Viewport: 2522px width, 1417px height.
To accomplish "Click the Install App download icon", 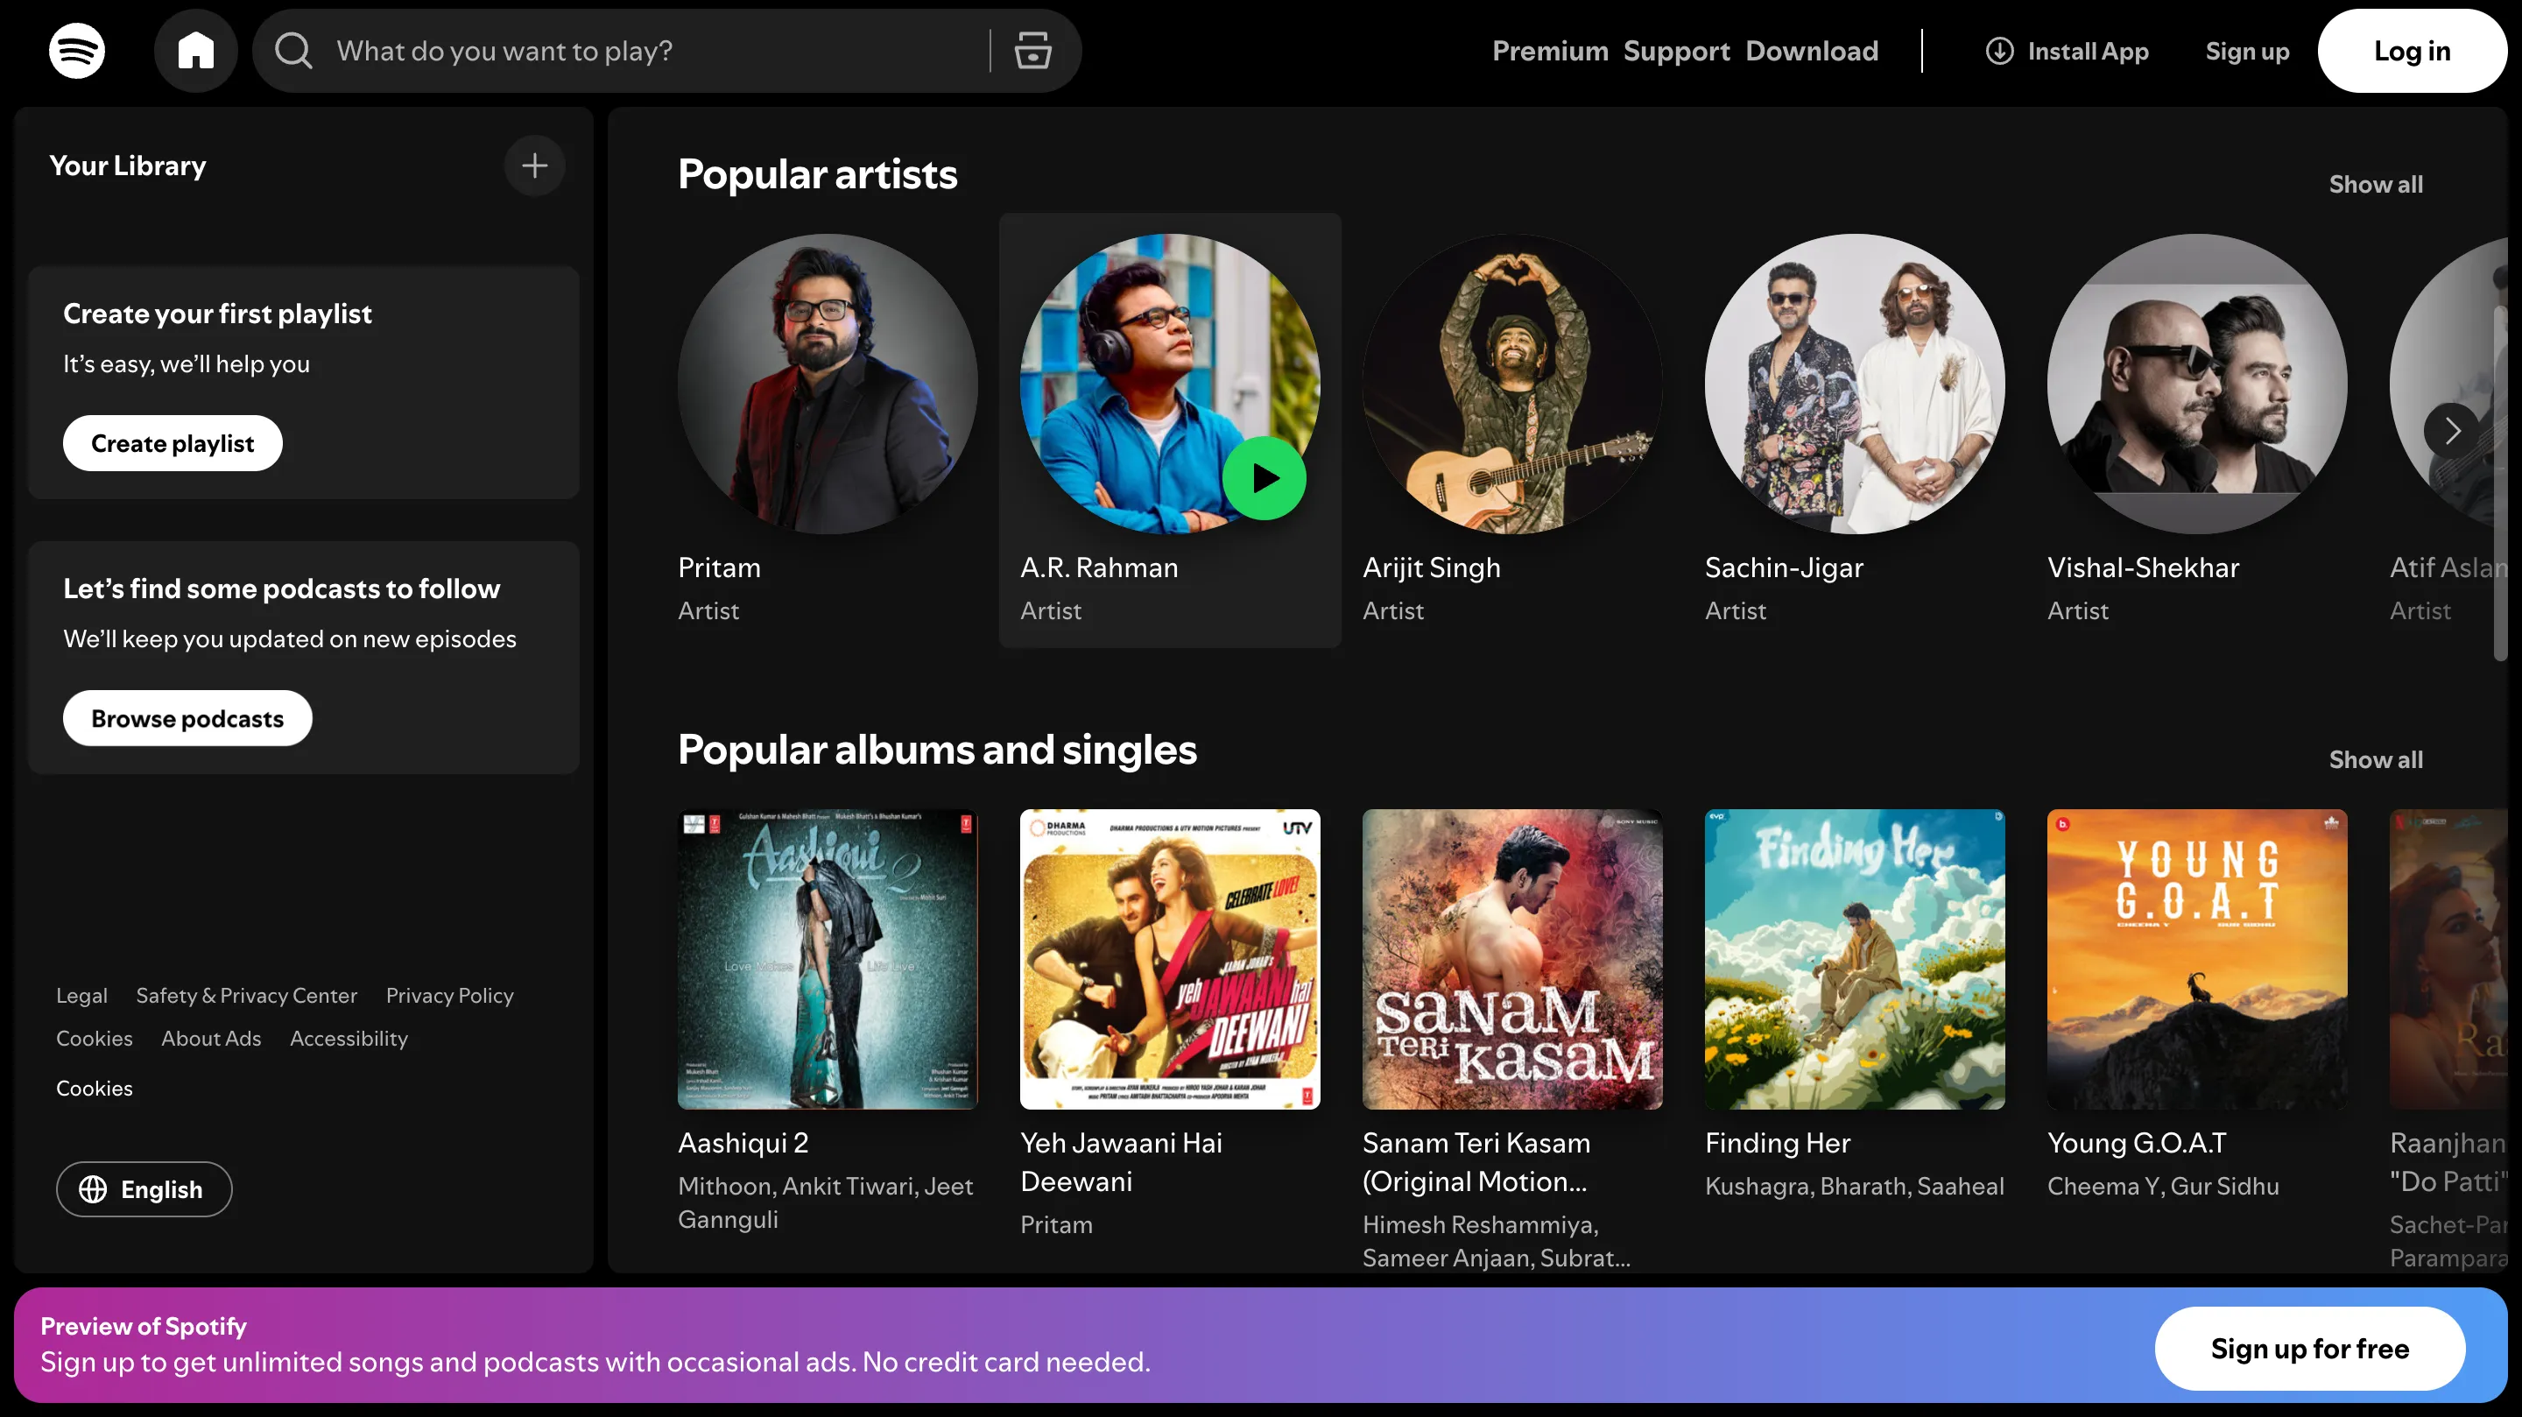I will tap(1999, 51).
